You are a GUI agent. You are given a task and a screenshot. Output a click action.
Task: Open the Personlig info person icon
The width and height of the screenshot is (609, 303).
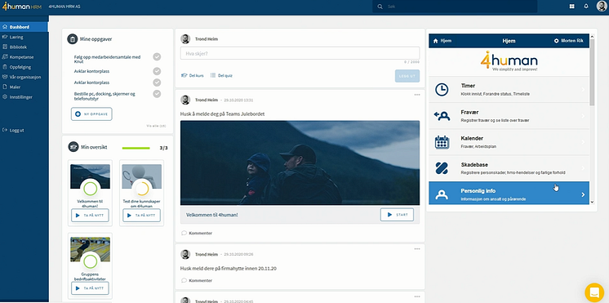tap(442, 194)
